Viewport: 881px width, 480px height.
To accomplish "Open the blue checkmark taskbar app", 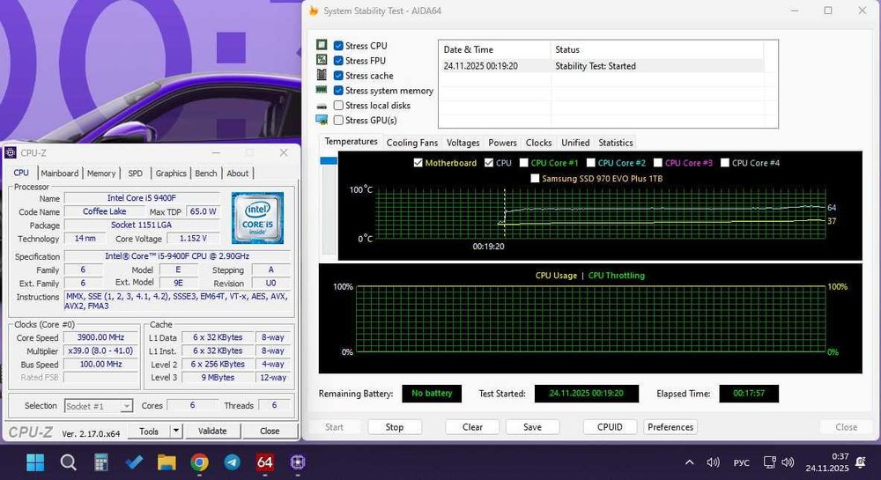I will (134, 462).
